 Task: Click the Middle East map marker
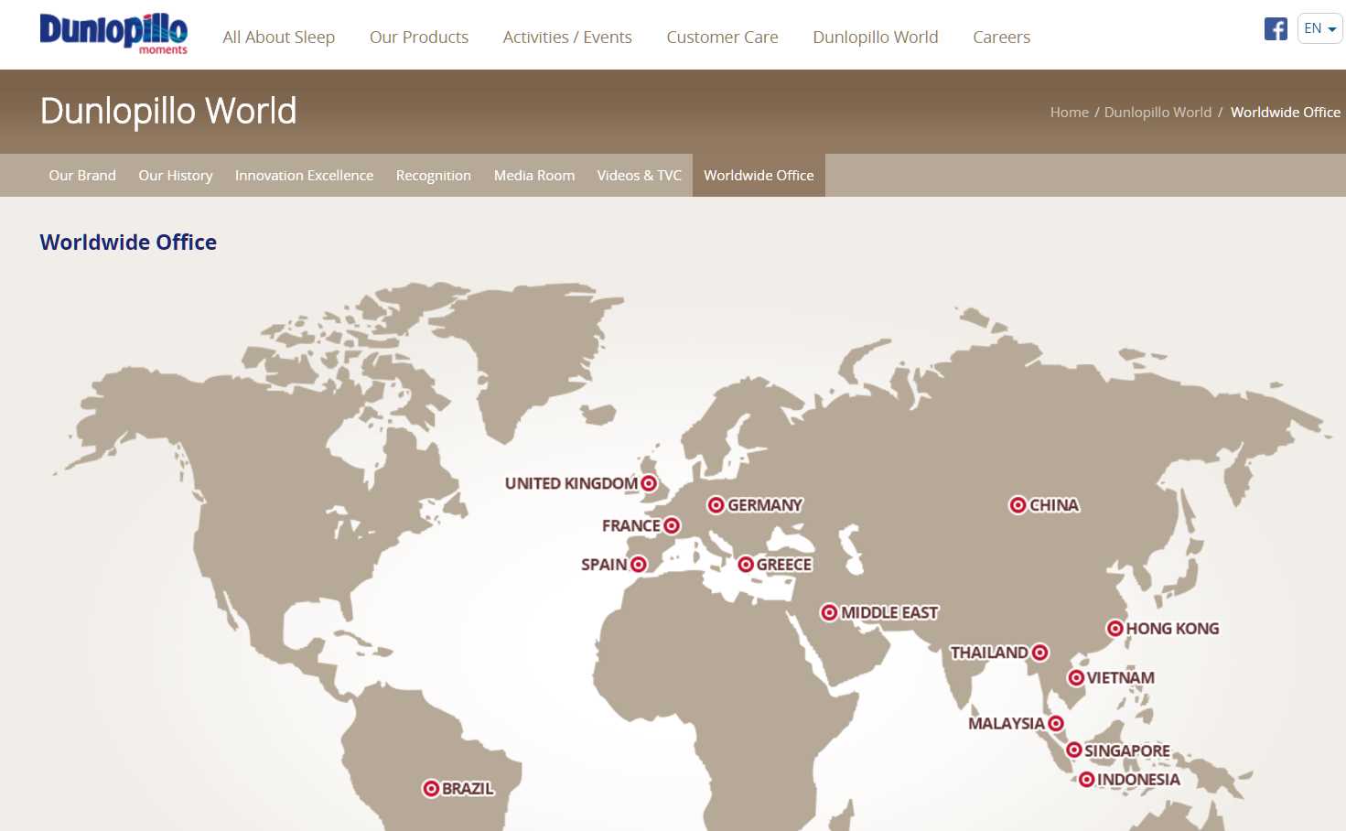[829, 612]
